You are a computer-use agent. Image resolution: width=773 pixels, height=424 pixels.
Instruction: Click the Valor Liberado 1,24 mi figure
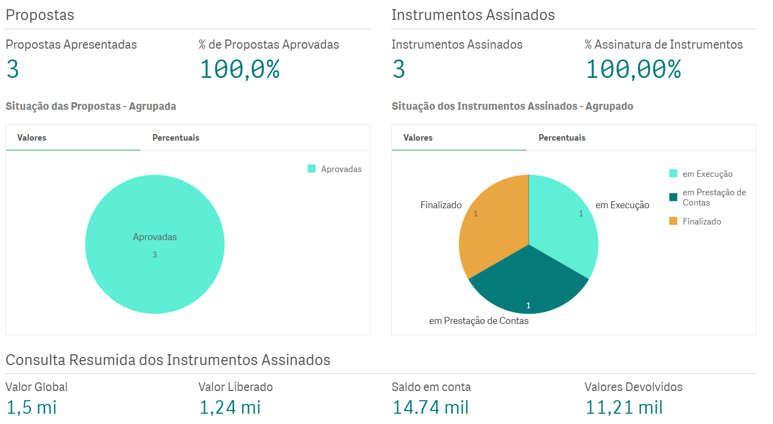pos(230,408)
